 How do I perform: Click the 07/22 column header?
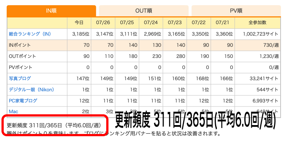199,23
